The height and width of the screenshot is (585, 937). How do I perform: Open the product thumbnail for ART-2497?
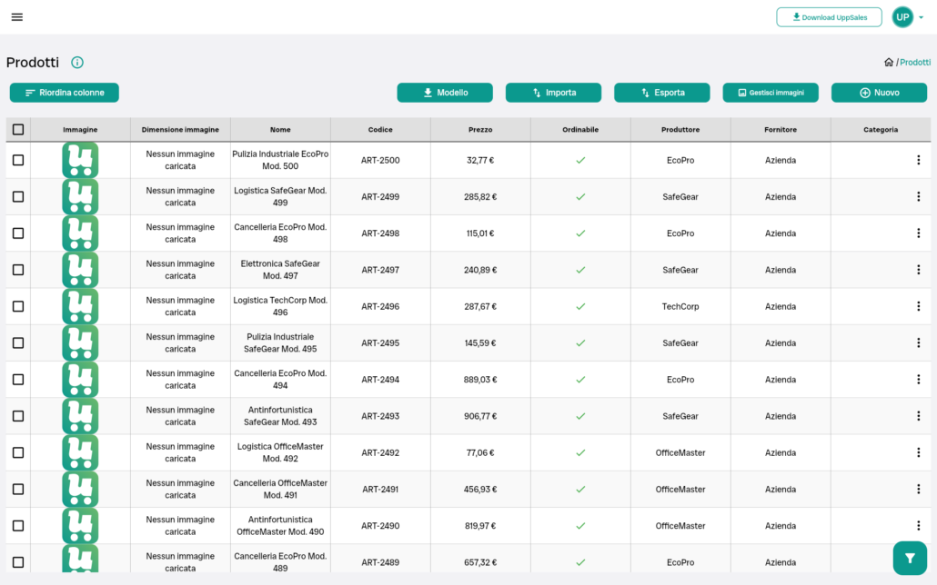pos(80,269)
